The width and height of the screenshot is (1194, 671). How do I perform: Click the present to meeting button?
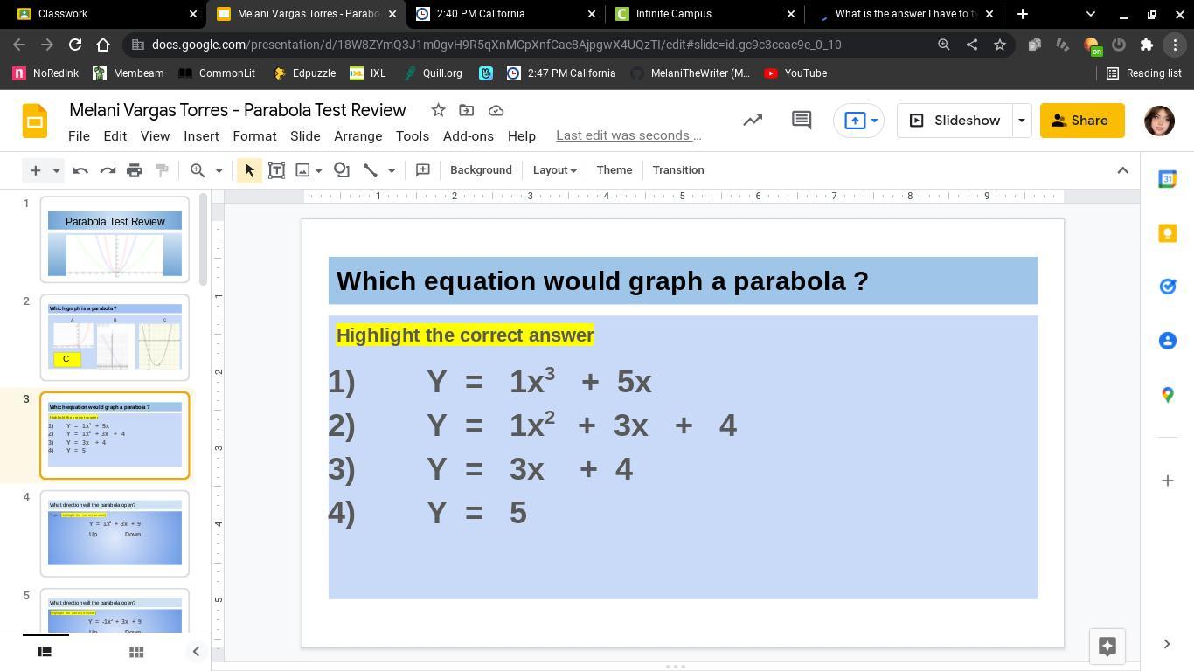[x=860, y=121]
